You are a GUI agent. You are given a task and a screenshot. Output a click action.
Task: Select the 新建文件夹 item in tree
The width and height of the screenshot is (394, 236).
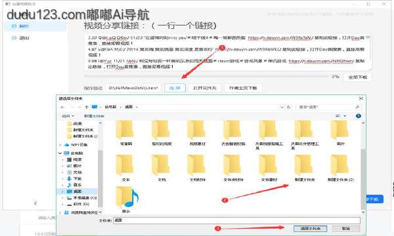pyautogui.click(x=81, y=130)
